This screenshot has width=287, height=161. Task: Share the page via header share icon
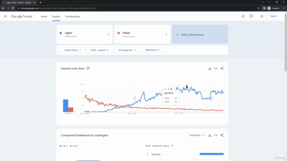[x=243, y=16]
